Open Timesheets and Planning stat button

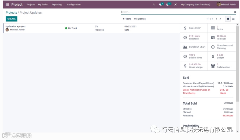click(x=222, y=47)
